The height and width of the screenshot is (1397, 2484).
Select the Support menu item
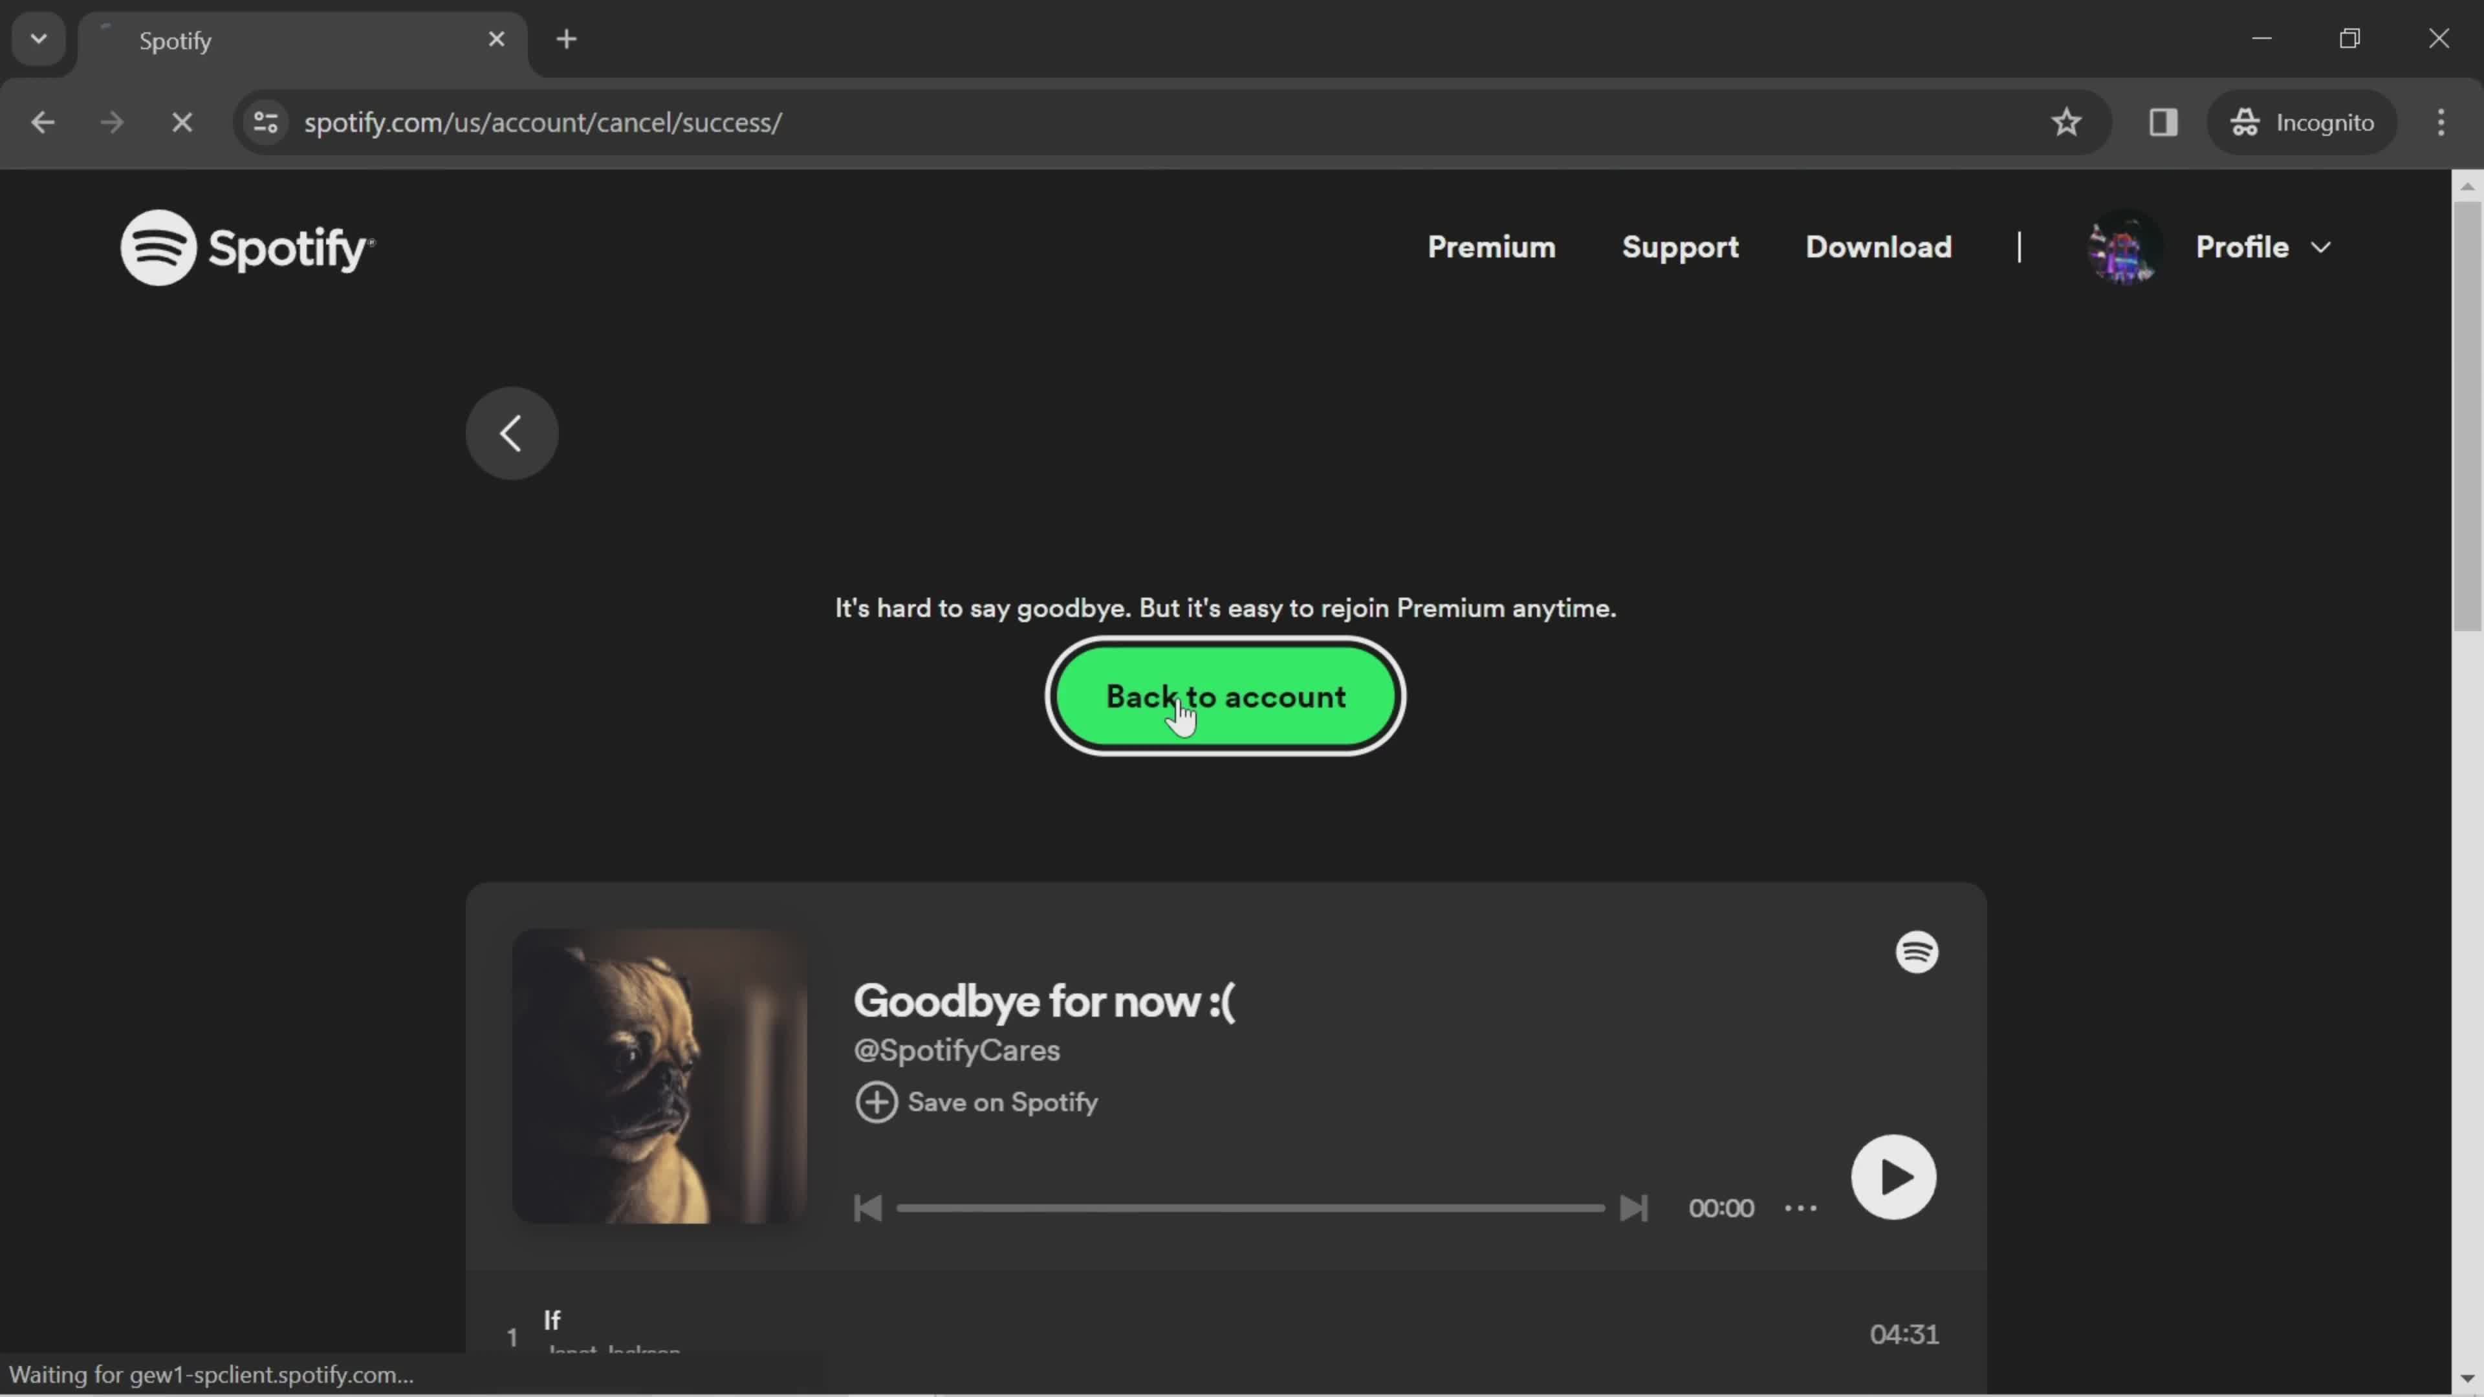click(x=1679, y=247)
